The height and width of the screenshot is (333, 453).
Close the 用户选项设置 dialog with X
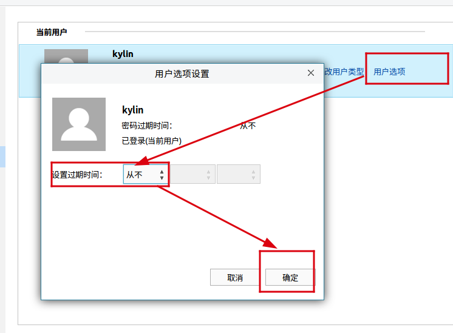coord(311,73)
